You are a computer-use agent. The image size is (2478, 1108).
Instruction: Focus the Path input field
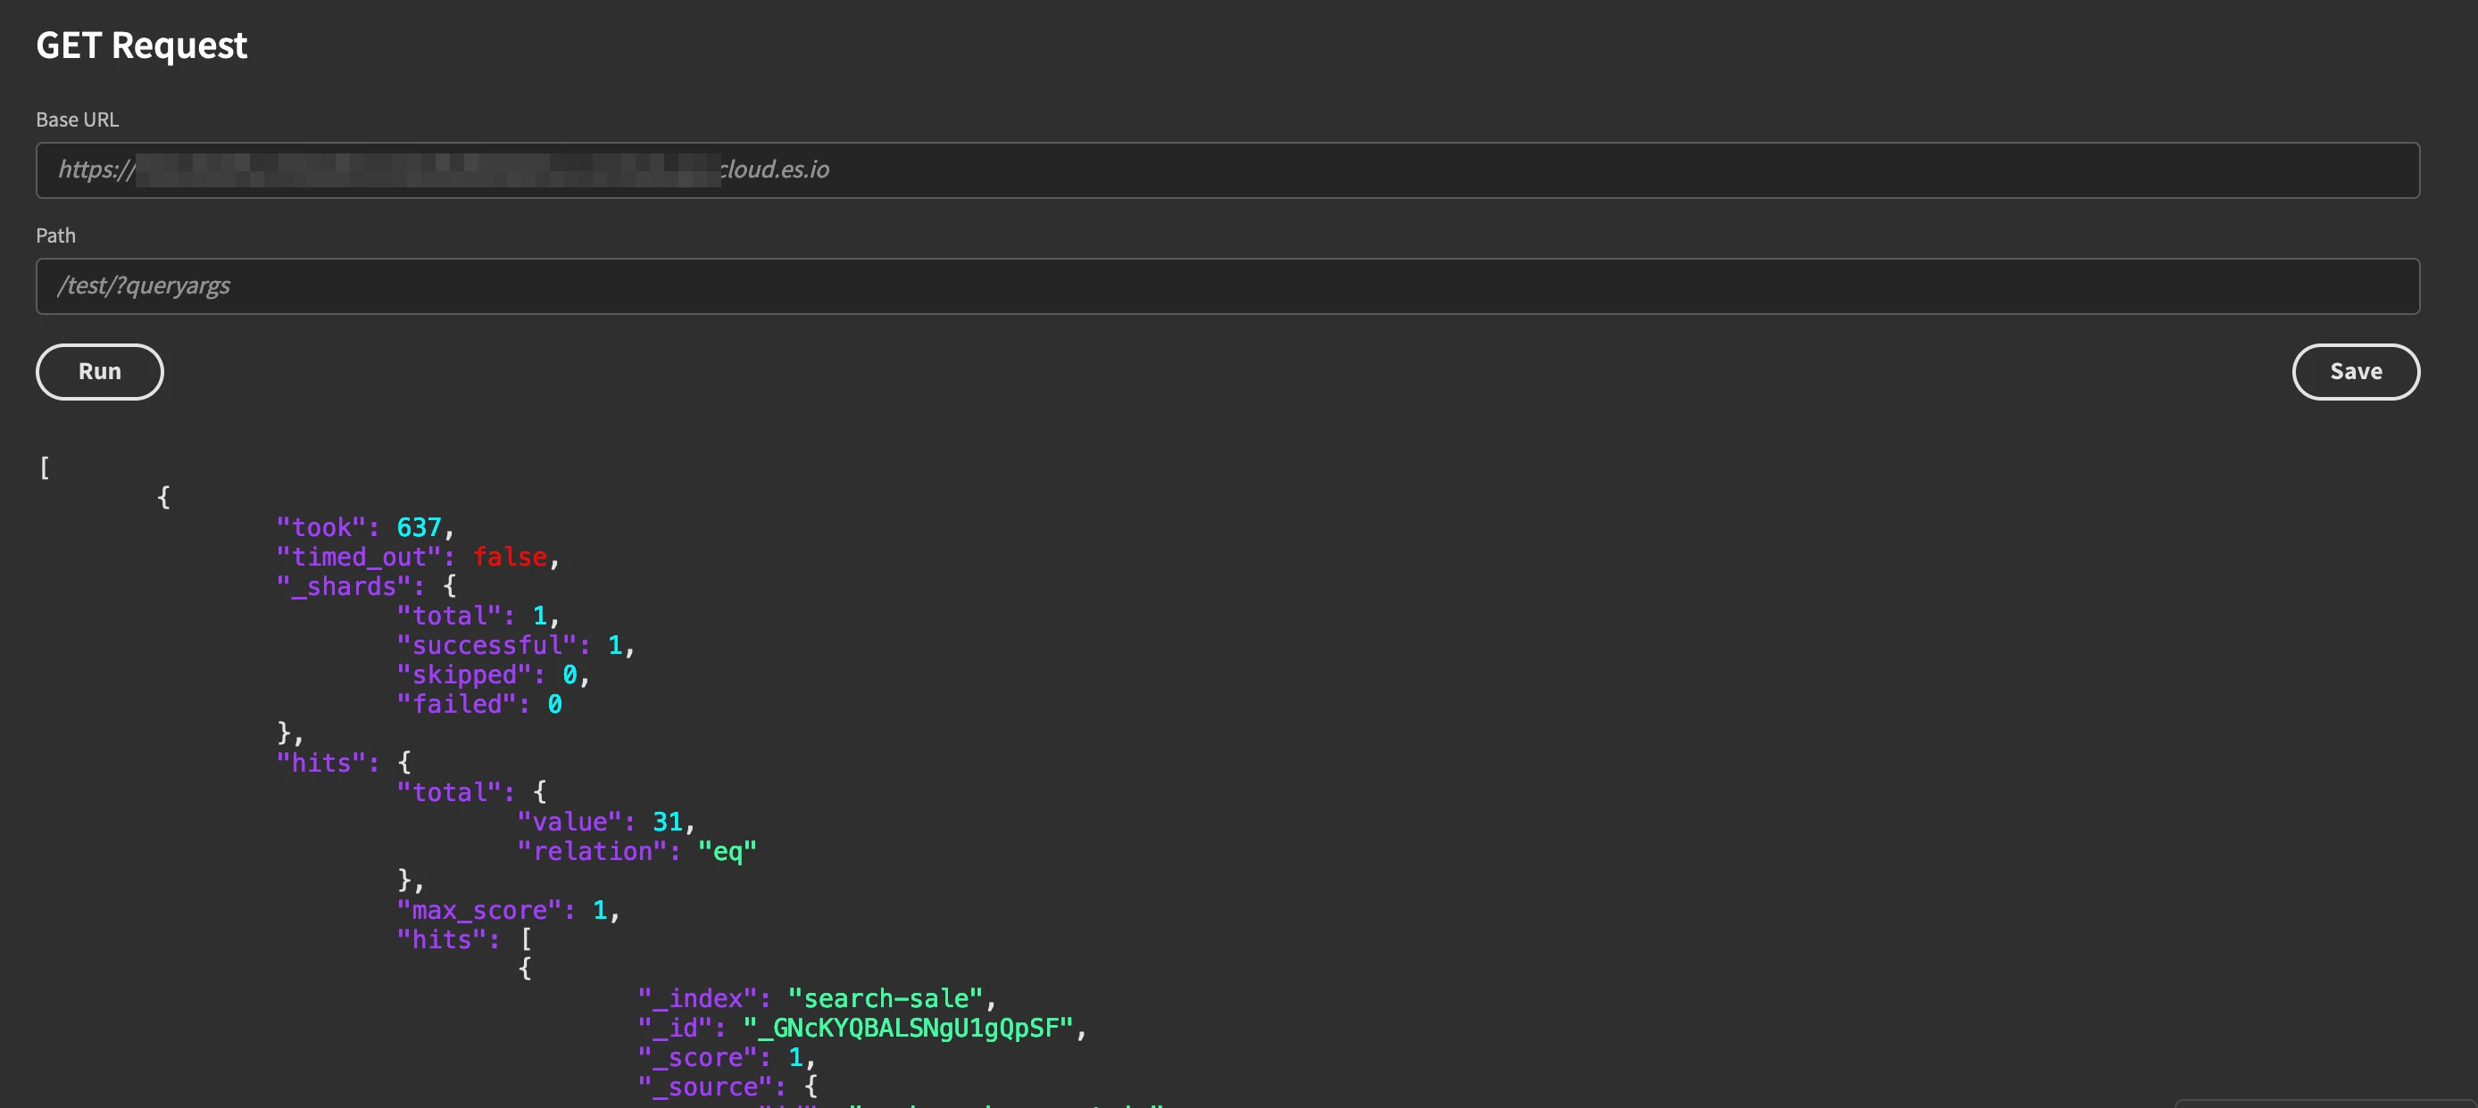click(x=1227, y=286)
